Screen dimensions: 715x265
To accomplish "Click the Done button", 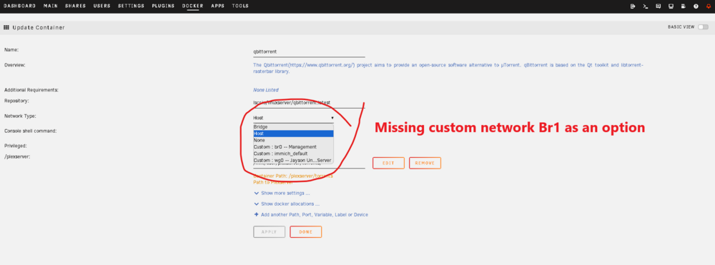I will 305,231.
